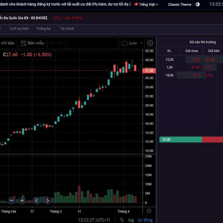The image size is (223, 223).
Task: Zoom out chart with minus button
Action: (x=12, y=201)
